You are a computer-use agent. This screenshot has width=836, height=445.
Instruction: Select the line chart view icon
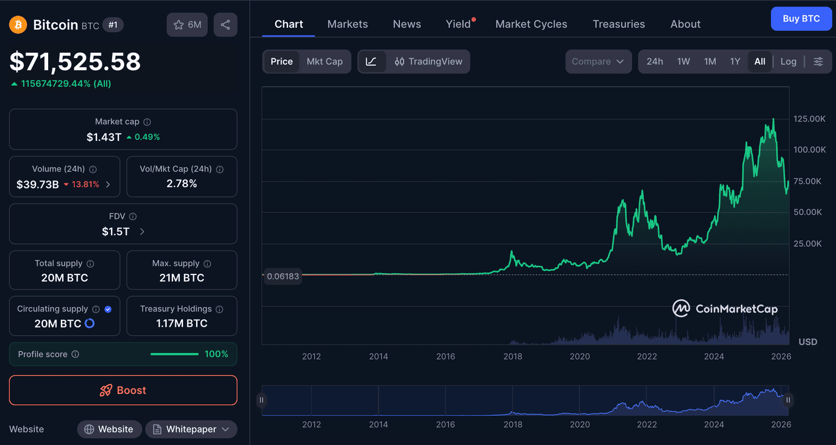[372, 61]
